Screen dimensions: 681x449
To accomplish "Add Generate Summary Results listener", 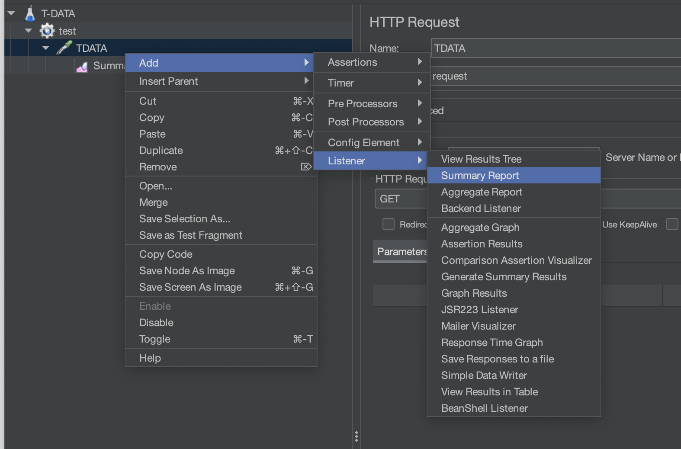I will 514,277.
